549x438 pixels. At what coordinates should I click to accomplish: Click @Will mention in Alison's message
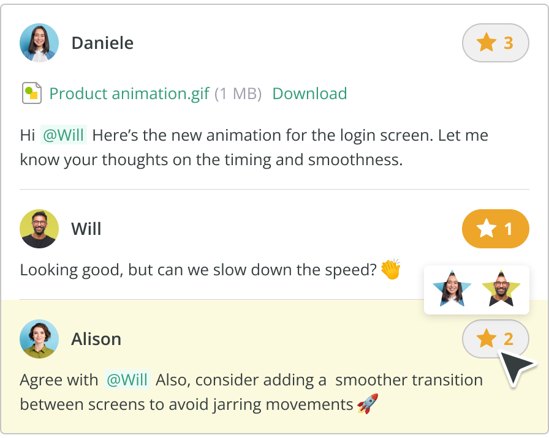click(127, 380)
